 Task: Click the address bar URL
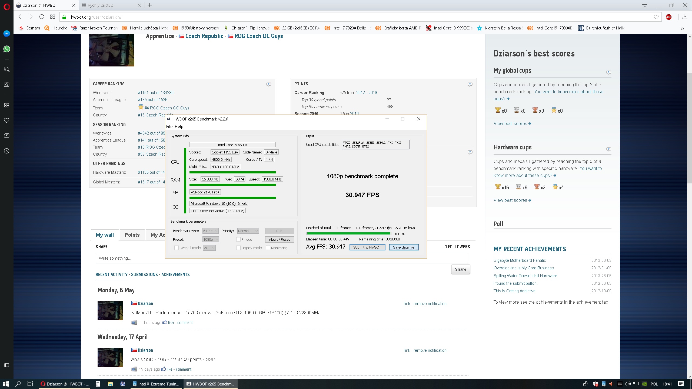pyautogui.click(x=96, y=17)
